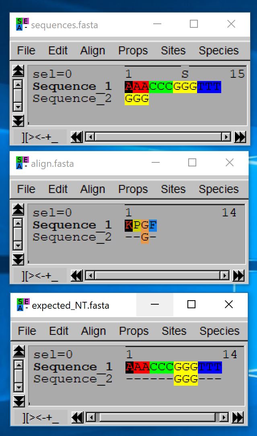Select Sequence_1 name in expected_NT.fasta
This screenshot has height=436, width=257.
73,367
